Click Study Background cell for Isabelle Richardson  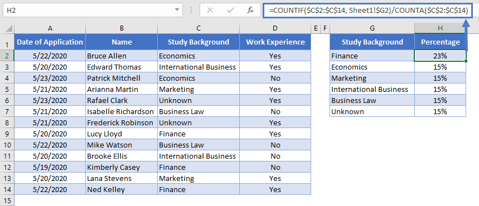199,112
